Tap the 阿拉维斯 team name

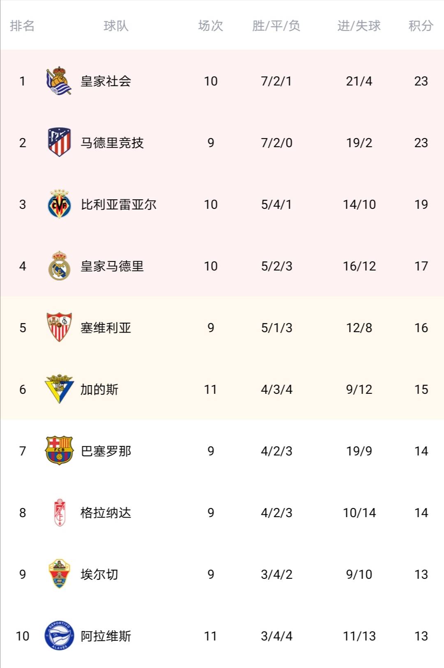[106, 636]
